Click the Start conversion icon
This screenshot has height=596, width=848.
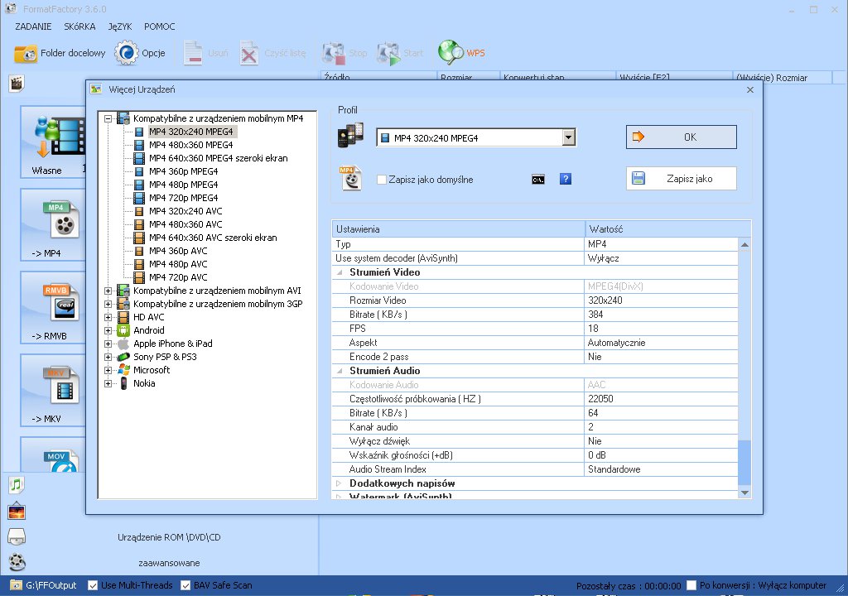click(x=388, y=53)
